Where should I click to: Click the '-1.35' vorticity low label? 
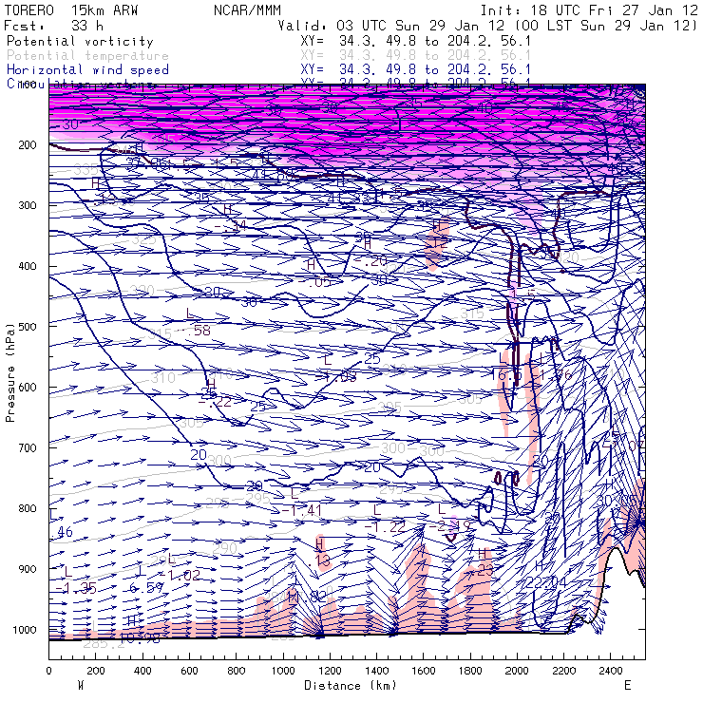click(x=76, y=588)
